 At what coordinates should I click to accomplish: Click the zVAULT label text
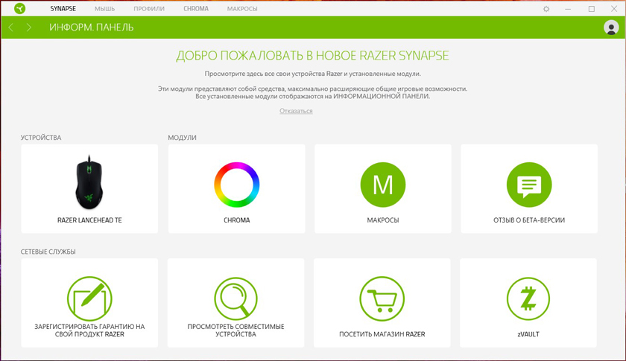click(528, 334)
